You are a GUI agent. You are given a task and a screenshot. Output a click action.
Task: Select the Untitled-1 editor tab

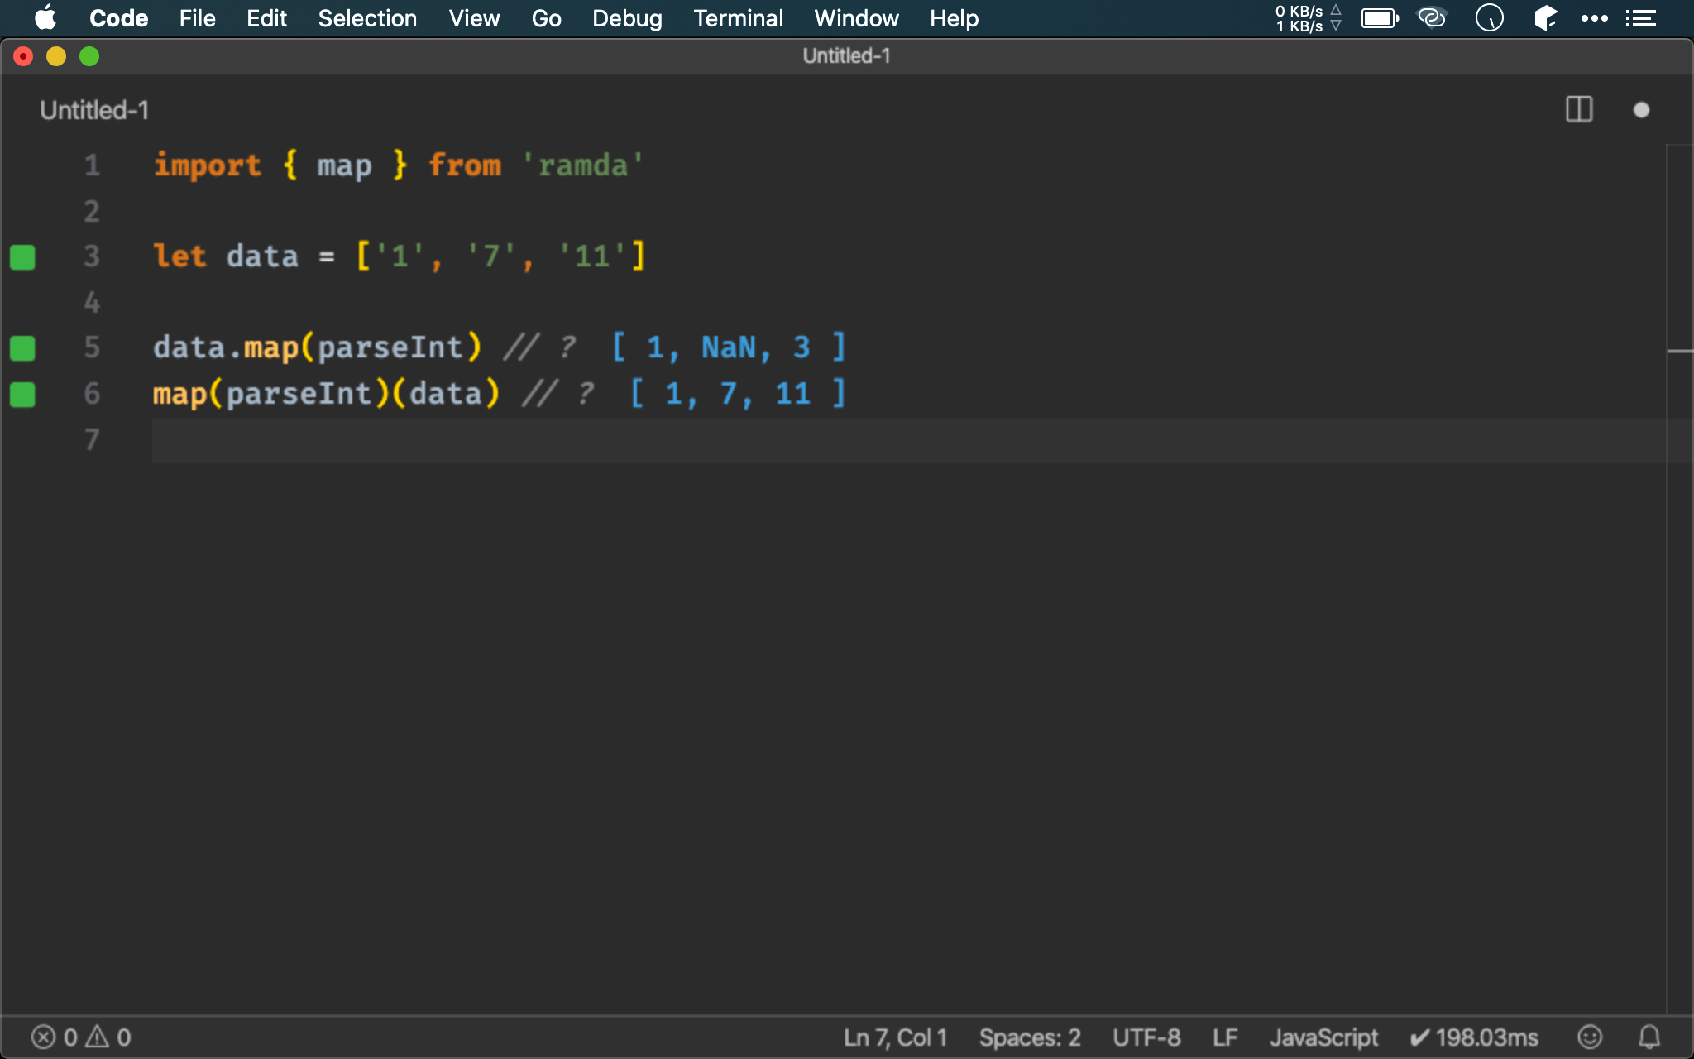coord(94,110)
